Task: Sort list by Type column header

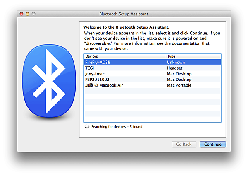Action: 193,56
